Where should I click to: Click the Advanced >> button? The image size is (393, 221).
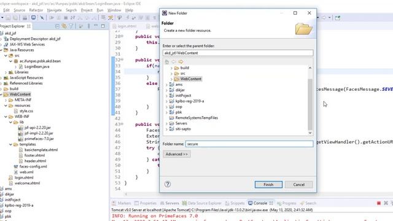pos(177,154)
